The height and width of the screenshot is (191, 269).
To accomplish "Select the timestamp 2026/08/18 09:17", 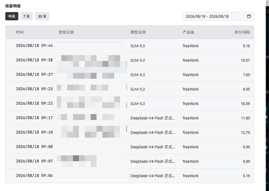I will pyautogui.click(x=34, y=118).
